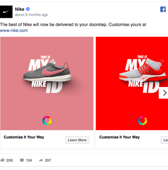
Task: Open the 'about 9 months ago' timestamp
Action: coord(31,15)
